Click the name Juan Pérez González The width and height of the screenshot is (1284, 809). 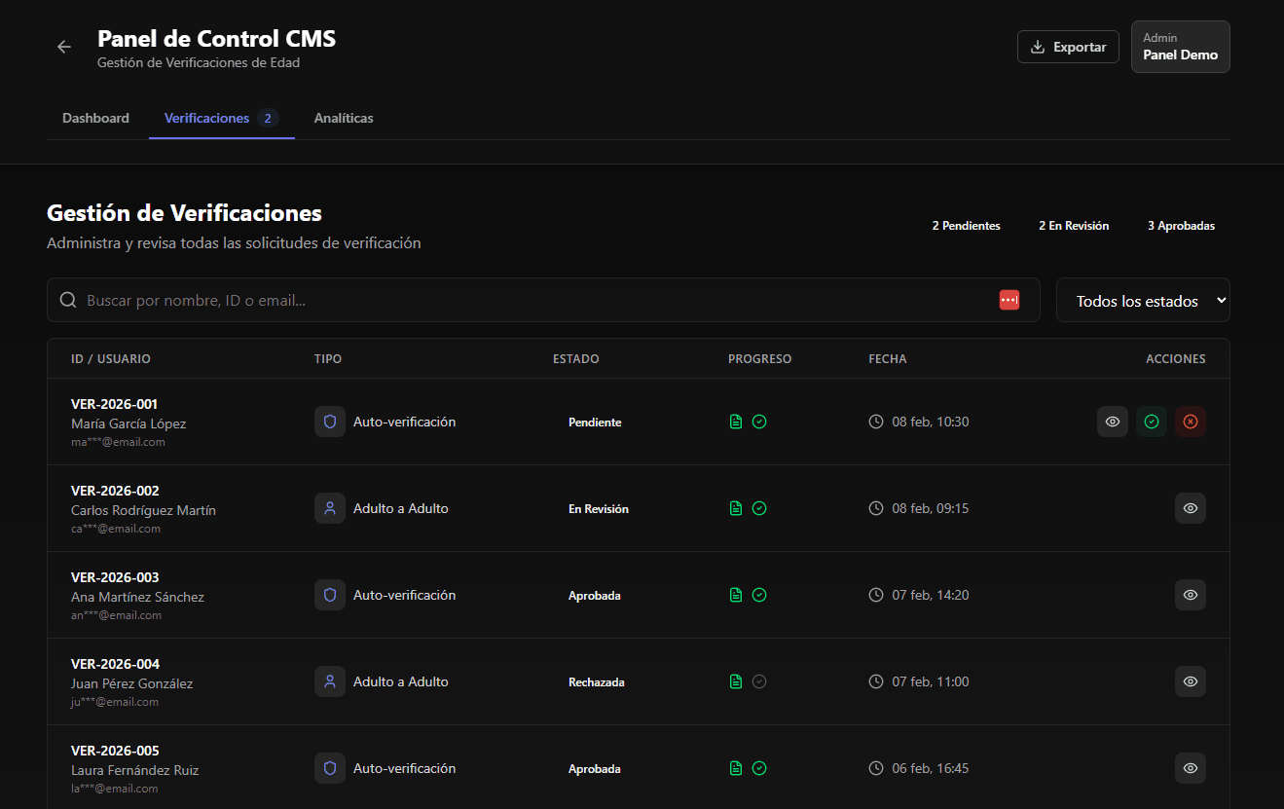click(132, 683)
